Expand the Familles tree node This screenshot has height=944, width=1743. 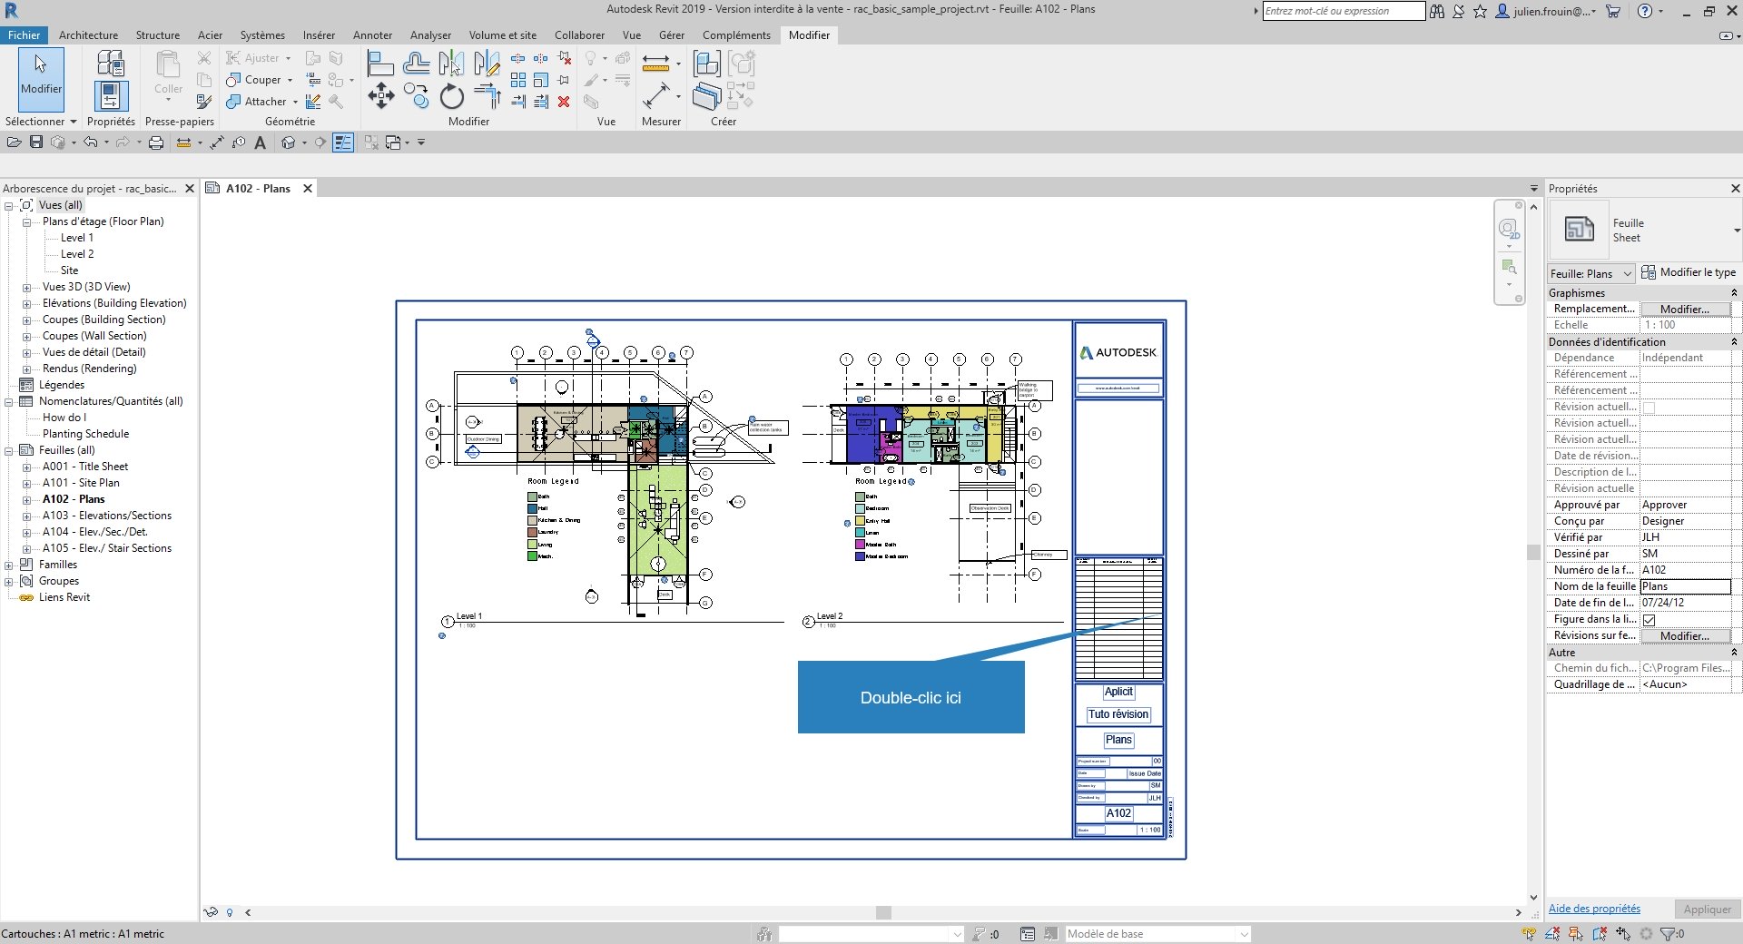[9, 565]
